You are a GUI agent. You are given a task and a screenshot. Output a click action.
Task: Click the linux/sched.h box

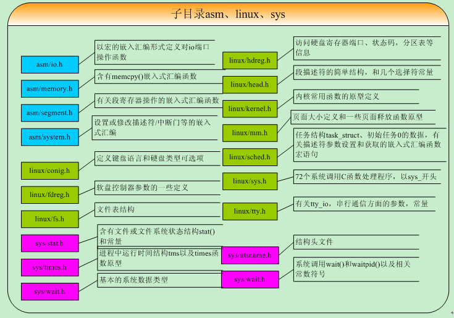tap(250, 157)
